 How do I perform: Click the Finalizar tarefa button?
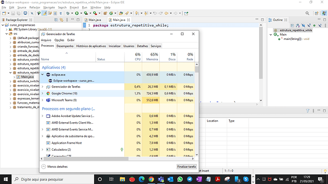(x=187, y=166)
